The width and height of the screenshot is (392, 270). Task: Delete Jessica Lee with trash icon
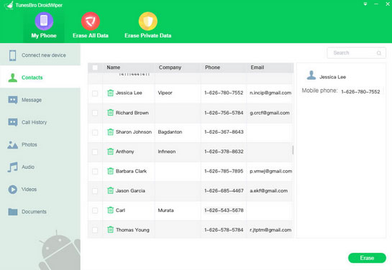tap(110, 93)
